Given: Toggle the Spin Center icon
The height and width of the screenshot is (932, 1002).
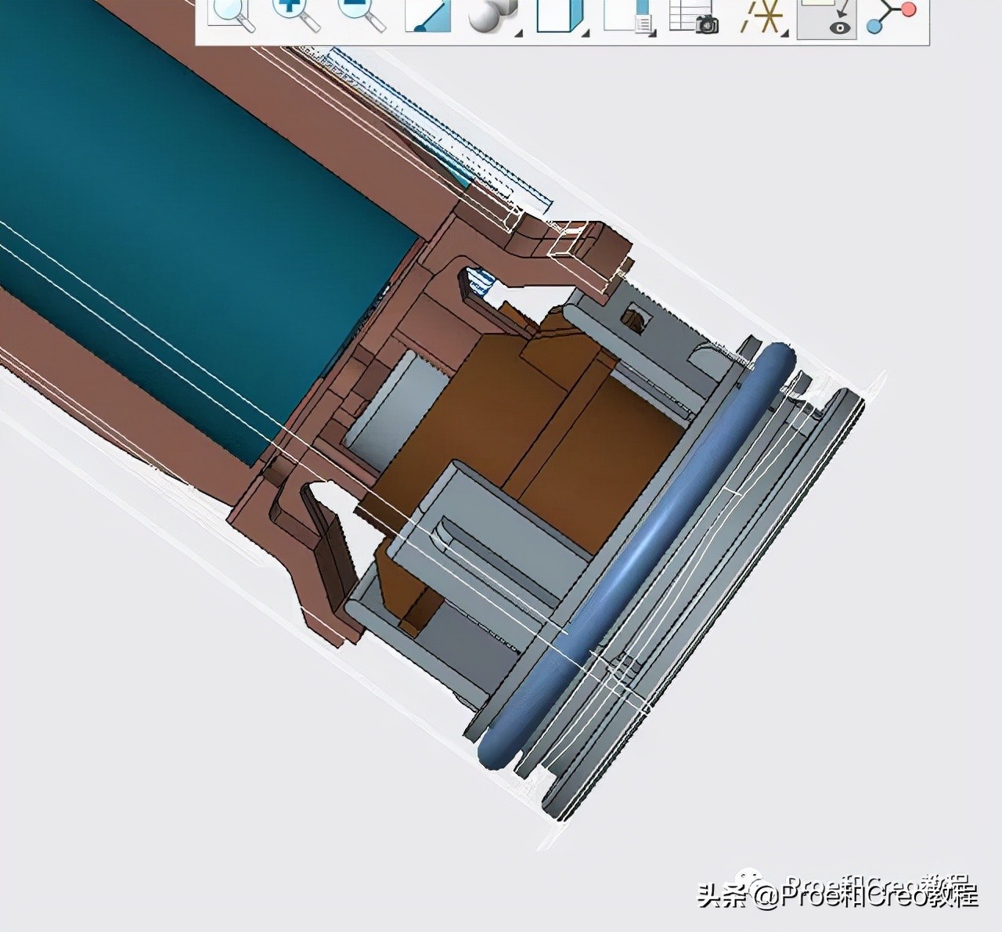Looking at the screenshot, I should click(892, 16).
